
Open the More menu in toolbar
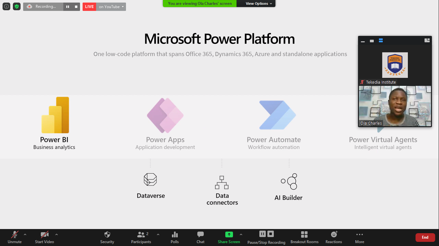359,237
